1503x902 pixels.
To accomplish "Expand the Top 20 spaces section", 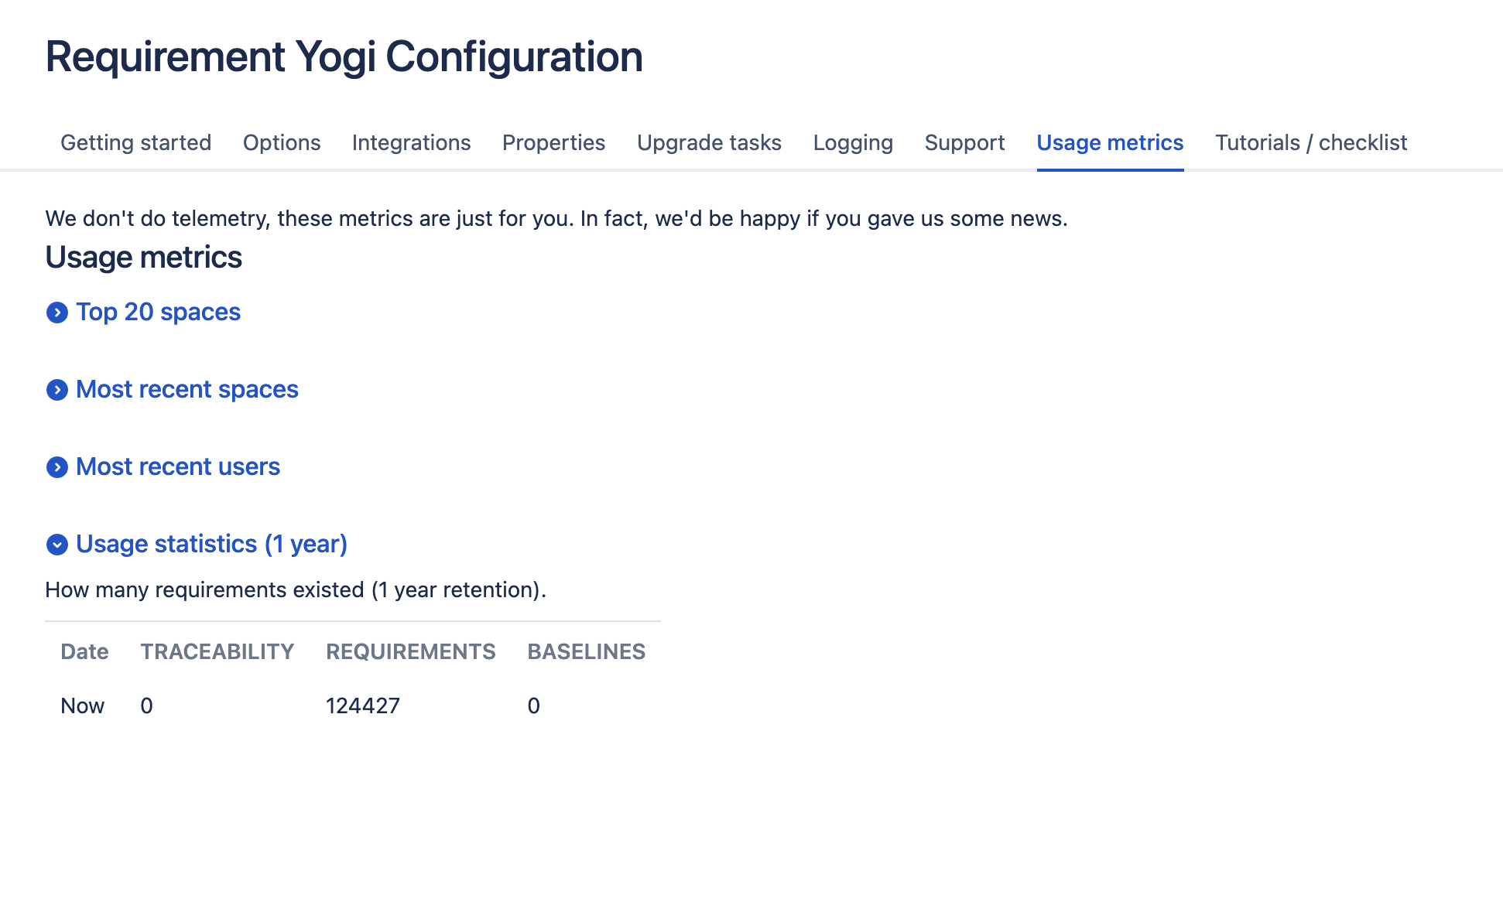I will coord(158,312).
